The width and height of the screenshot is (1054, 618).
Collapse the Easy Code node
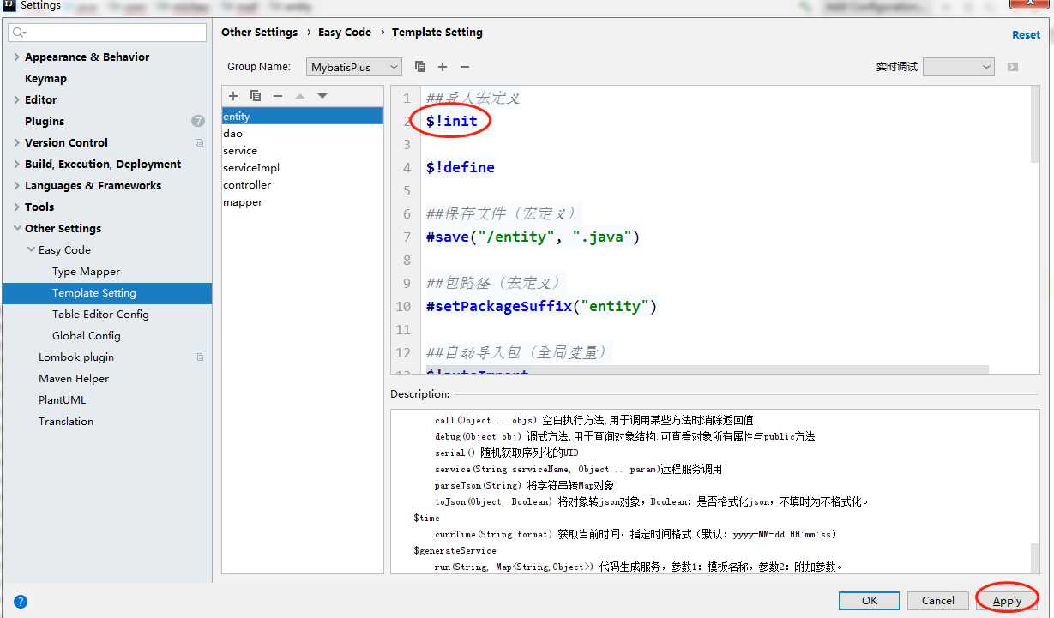[31, 250]
